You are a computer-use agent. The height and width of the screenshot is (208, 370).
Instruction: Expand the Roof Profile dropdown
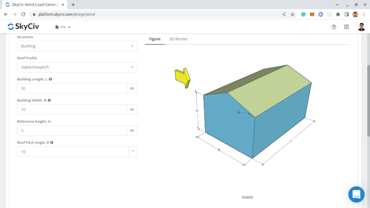(x=77, y=67)
